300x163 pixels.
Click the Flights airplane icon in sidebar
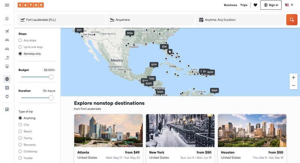[7, 31]
